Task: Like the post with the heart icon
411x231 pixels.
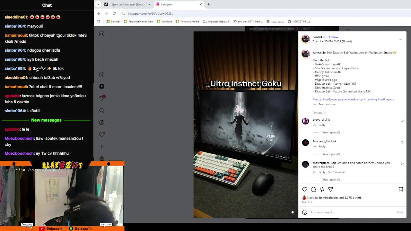Action: (305, 189)
